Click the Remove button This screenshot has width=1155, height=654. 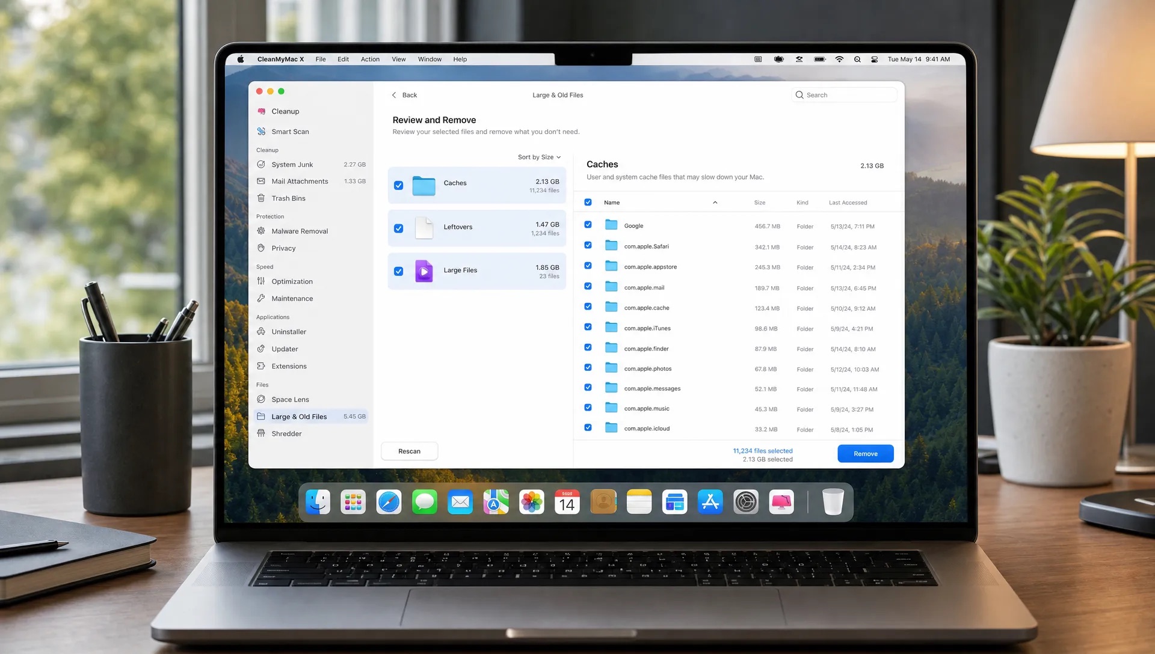[865, 454]
